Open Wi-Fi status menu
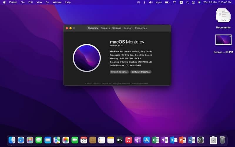 (174, 2)
